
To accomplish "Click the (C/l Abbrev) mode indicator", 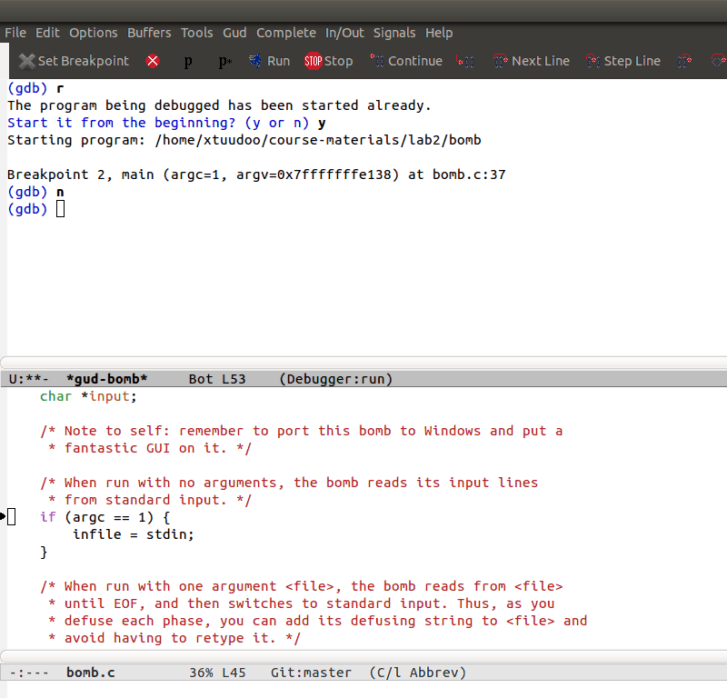I will coord(418,673).
